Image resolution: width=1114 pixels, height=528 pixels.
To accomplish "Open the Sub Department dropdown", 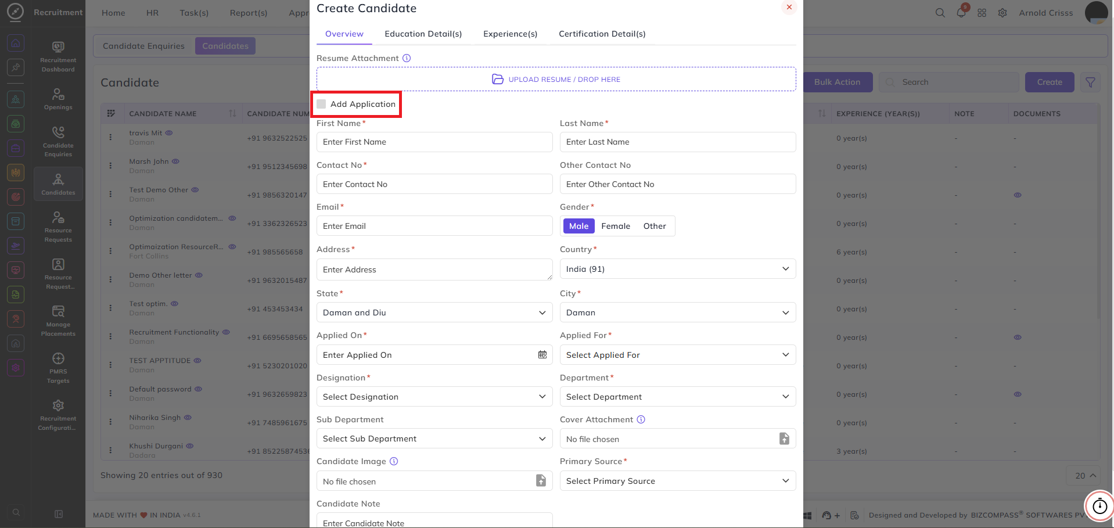I will (x=434, y=439).
